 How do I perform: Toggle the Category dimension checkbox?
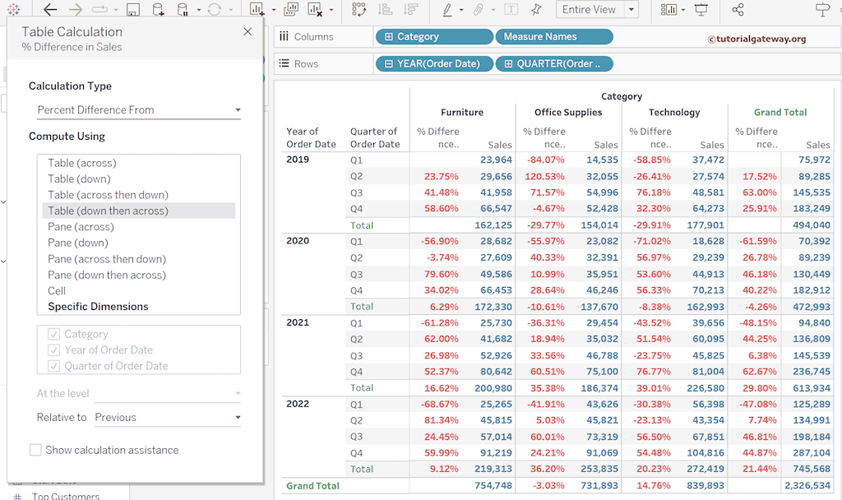(x=53, y=334)
